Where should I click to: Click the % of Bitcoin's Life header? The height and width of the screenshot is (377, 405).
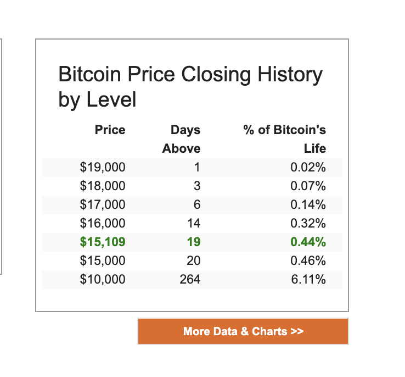point(284,139)
